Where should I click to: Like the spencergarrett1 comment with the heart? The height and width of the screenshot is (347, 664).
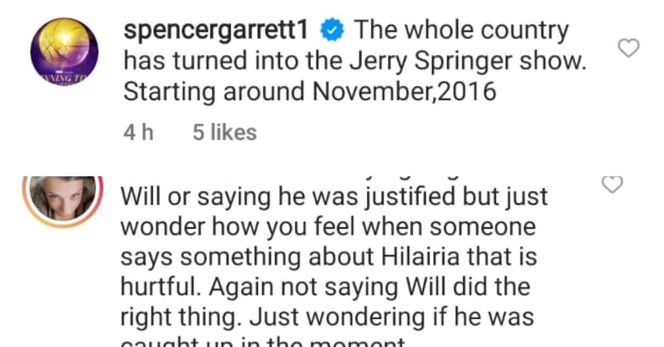point(628,49)
